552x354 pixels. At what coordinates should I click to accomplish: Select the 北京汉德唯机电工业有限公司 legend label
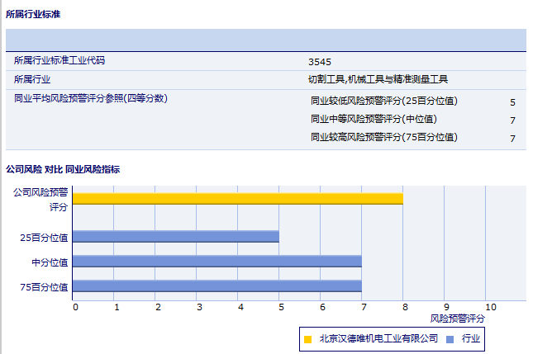[378, 339]
